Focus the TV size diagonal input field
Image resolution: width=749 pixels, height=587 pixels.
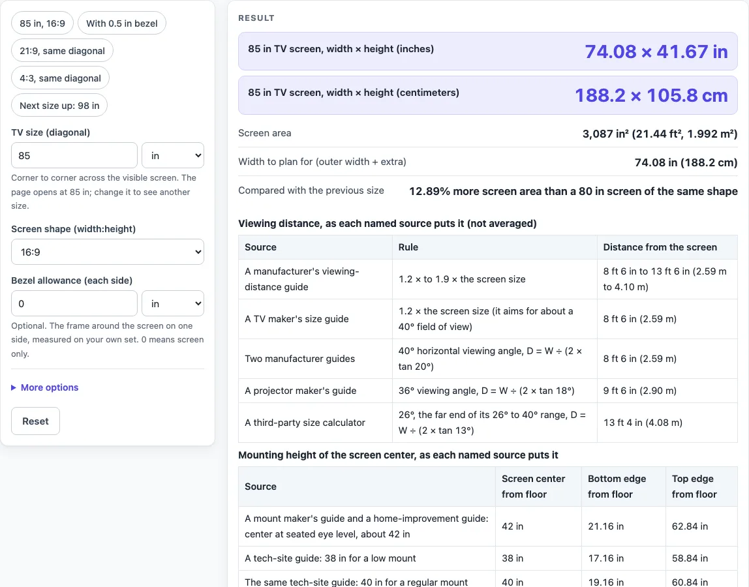coord(74,155)
